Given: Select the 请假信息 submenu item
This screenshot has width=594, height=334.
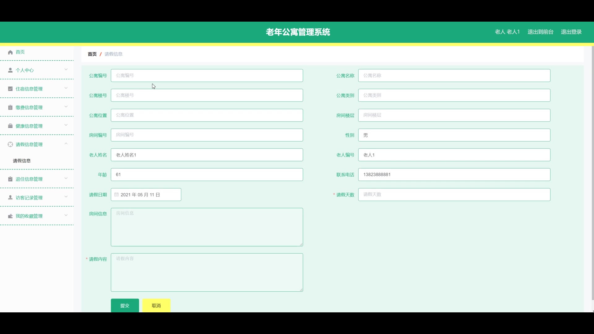Looking at the screenshot, I should (x=22, y=161).
